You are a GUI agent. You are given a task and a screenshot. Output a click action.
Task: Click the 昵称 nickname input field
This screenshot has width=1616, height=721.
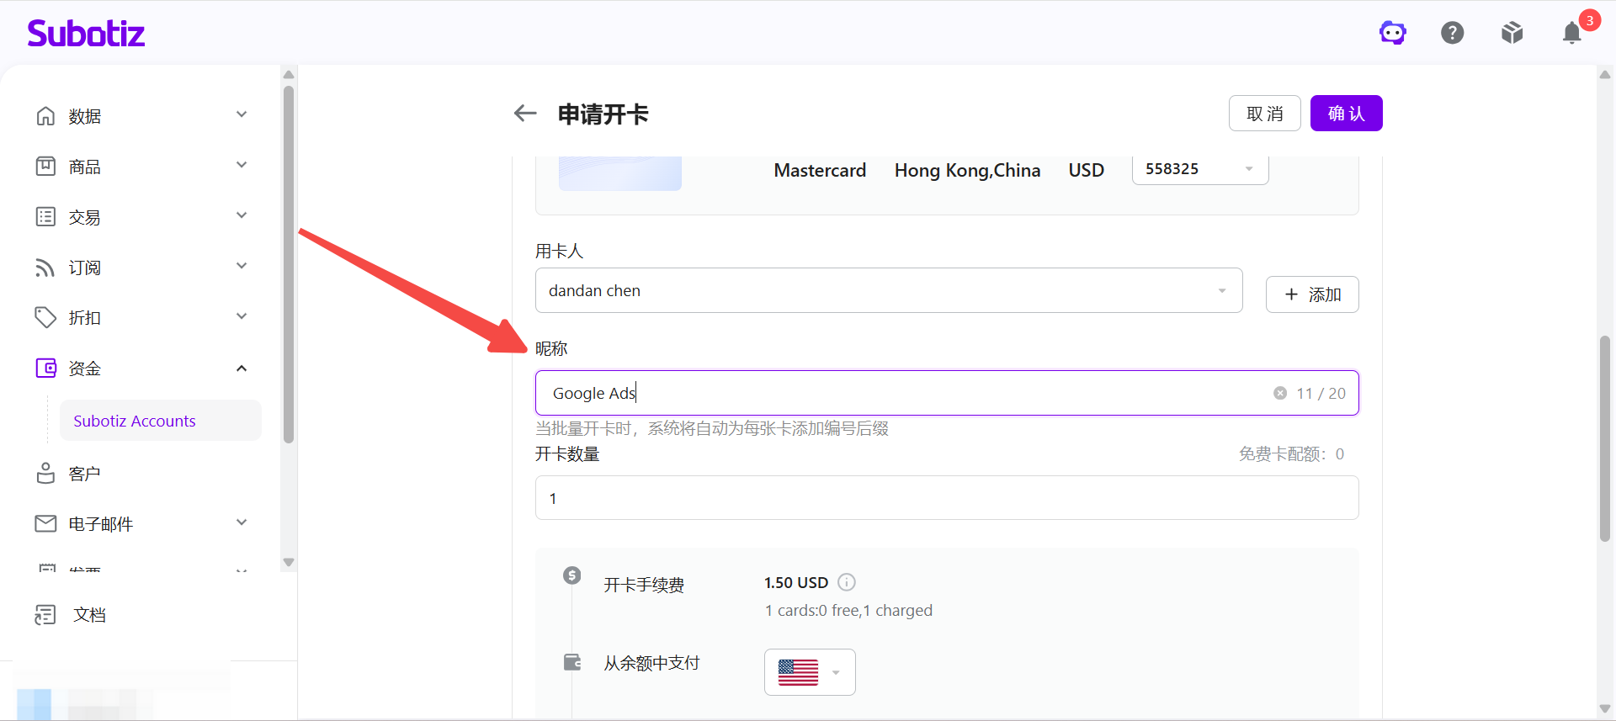(947, 393)
